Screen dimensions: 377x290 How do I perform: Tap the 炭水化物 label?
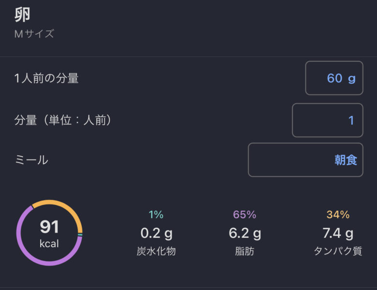point(156,251)
